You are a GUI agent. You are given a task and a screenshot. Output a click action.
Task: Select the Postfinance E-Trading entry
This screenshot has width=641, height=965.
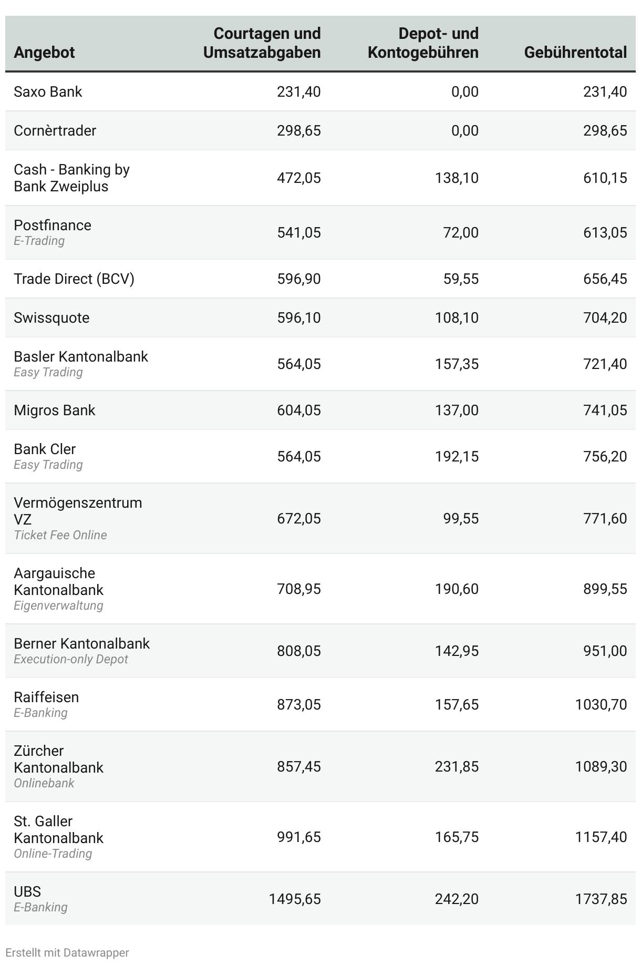click(x=53, y=232)
